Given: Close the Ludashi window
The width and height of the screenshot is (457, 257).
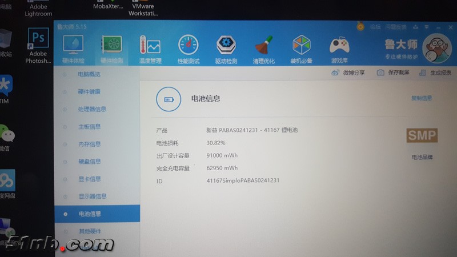Looking at the screenshot, I should coord(451,27).
